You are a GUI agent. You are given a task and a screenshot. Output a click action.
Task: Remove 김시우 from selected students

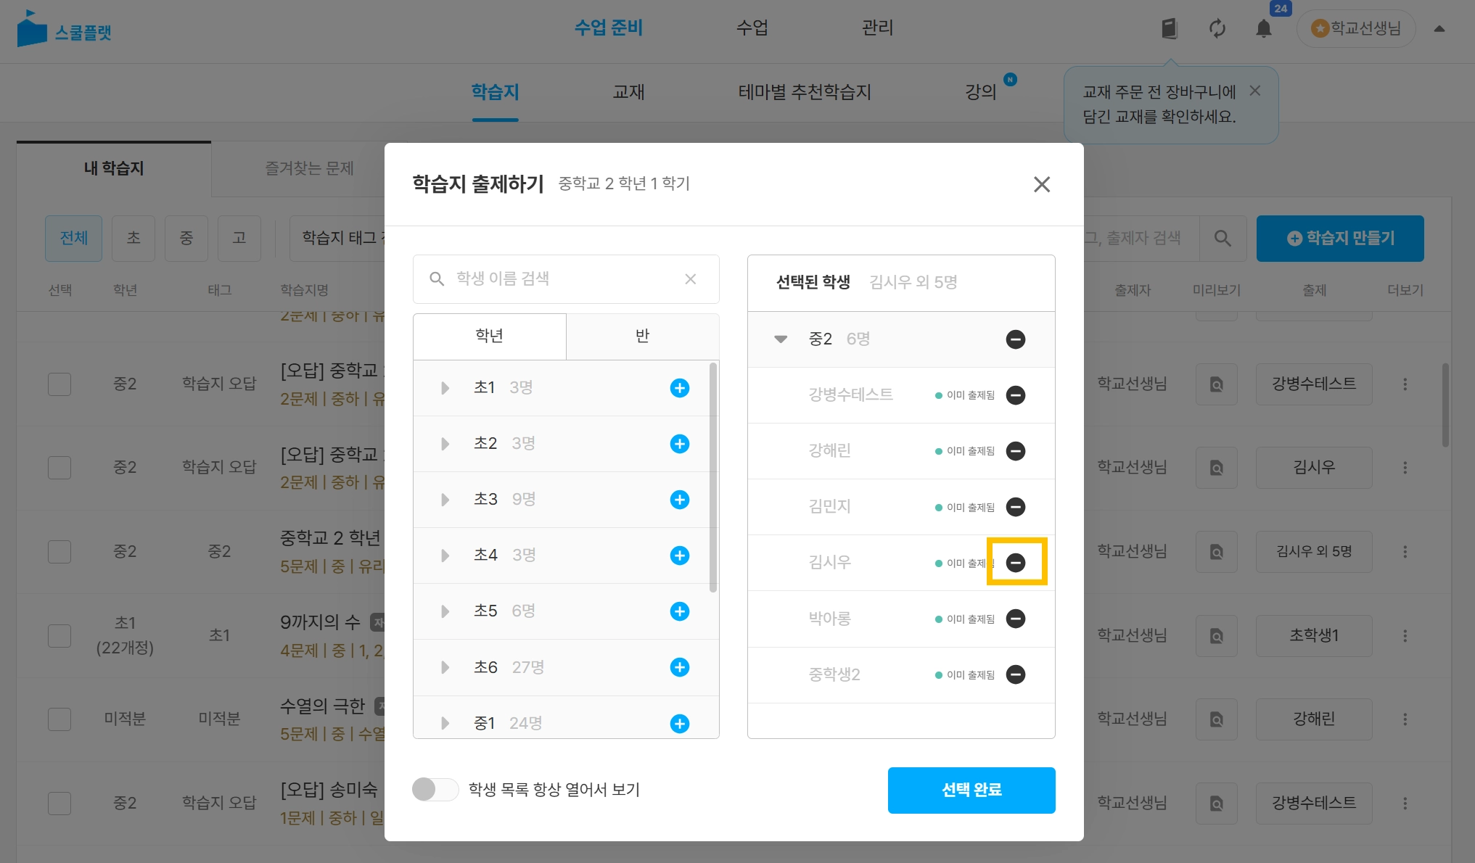[1015, 563]
